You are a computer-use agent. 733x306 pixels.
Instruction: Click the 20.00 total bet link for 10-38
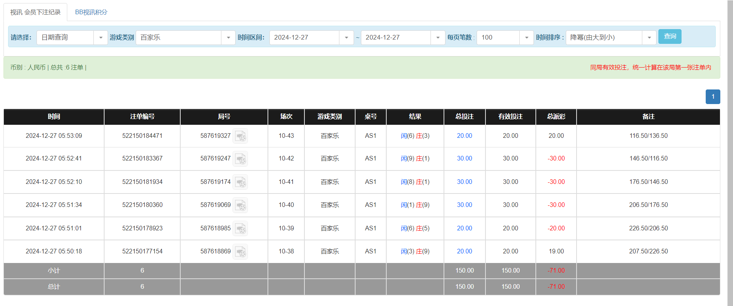click(x=464, y=251)
